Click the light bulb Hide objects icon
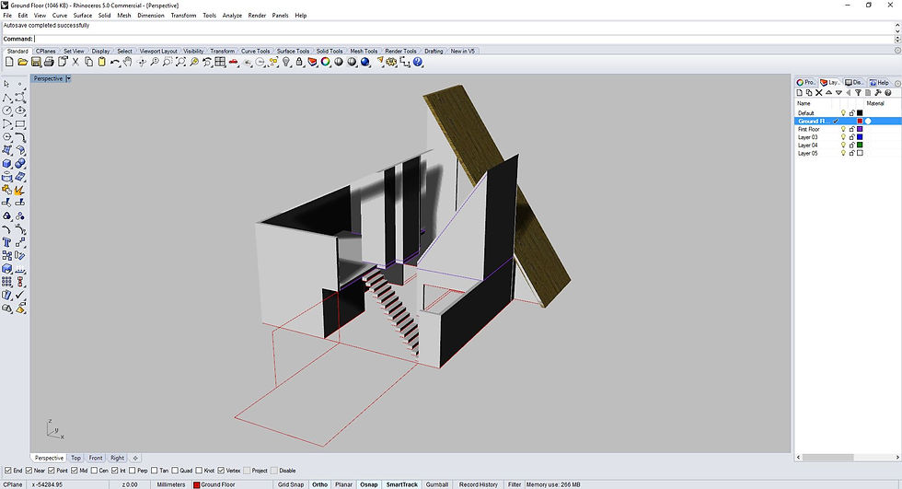 [x=286, y=62]
